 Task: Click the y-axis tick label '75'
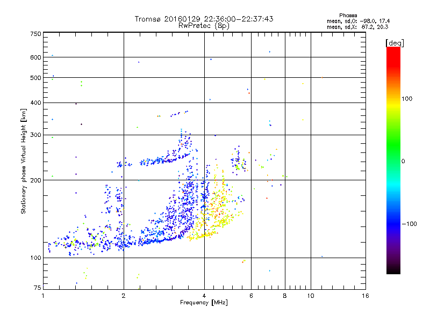point(38,288)
